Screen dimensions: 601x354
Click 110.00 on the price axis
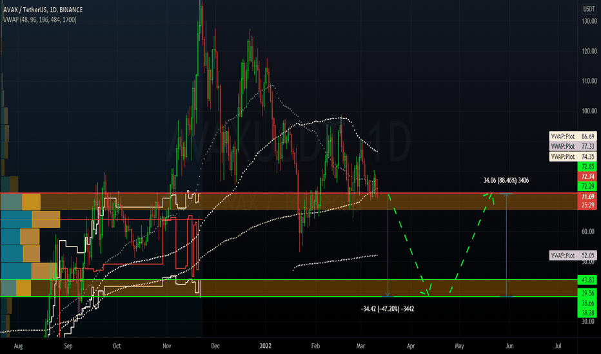(589, 81)
